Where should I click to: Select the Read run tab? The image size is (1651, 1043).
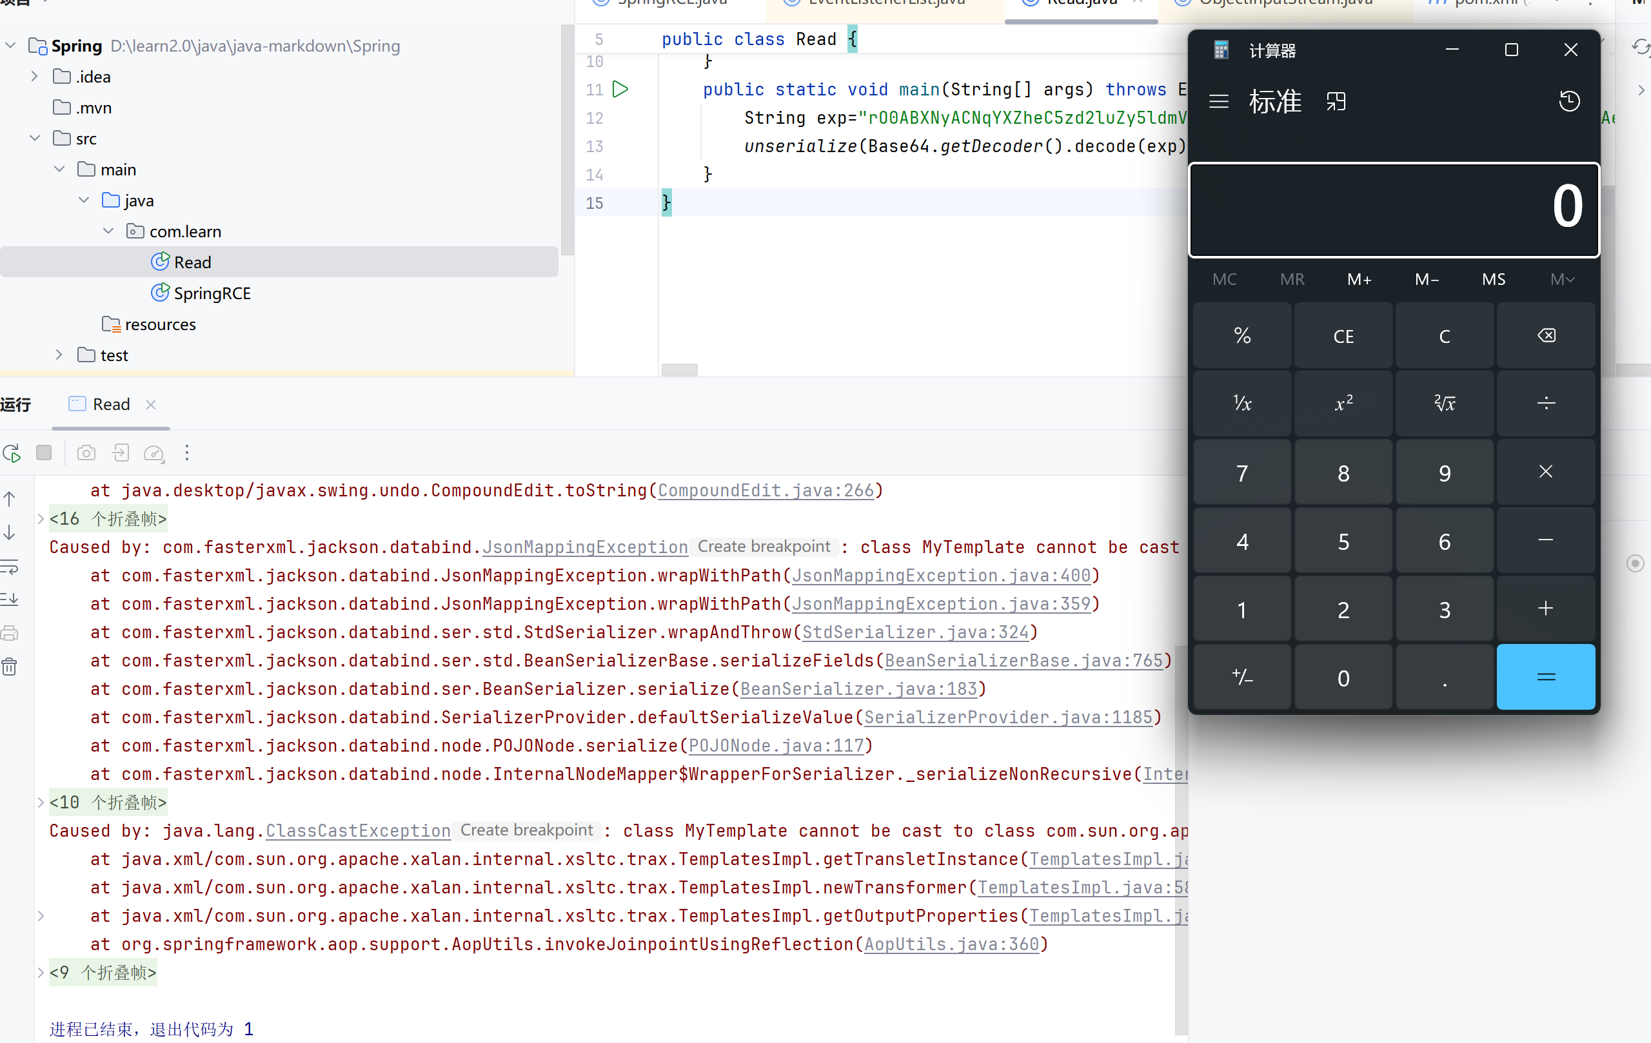[x=110, y=404]
